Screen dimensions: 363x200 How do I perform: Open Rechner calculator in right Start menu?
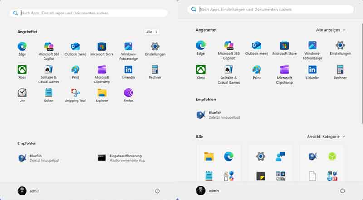pyautogui.click(x=340, y=72)
